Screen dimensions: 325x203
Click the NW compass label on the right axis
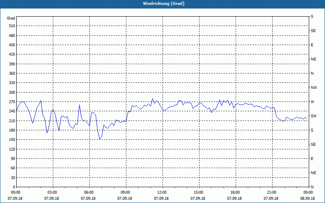click(314, 88)
